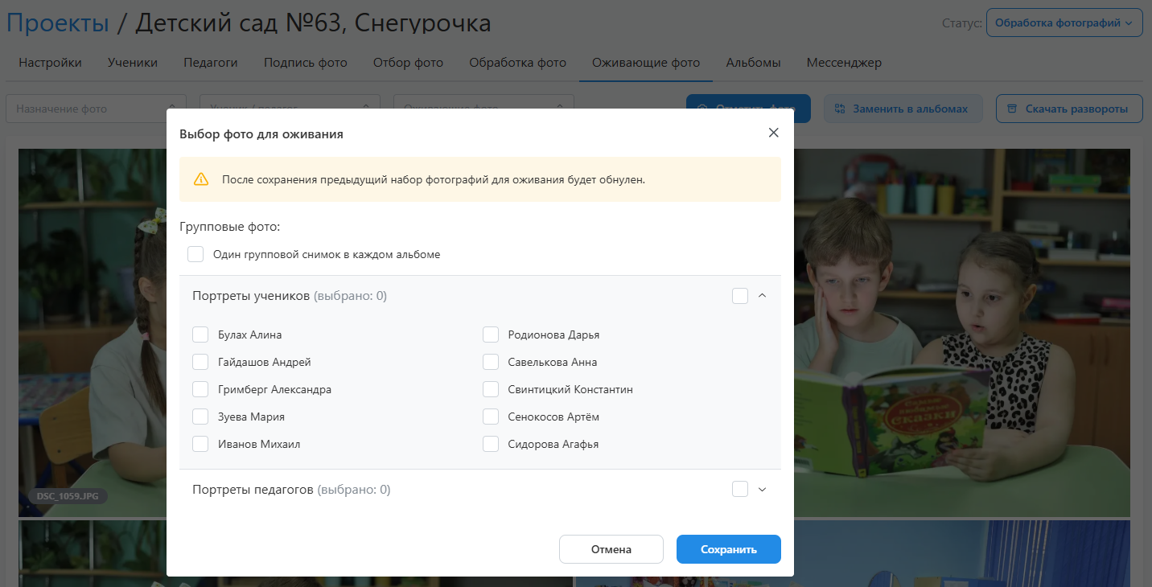Close the photo selection dialog with X
The height and width of the screenshot is (587, 1152).
pyautogui.click(x=773, y=133)
